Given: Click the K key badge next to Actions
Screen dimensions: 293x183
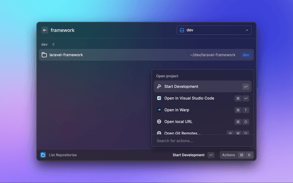Looking at the screenshot, I should point(249,155).
